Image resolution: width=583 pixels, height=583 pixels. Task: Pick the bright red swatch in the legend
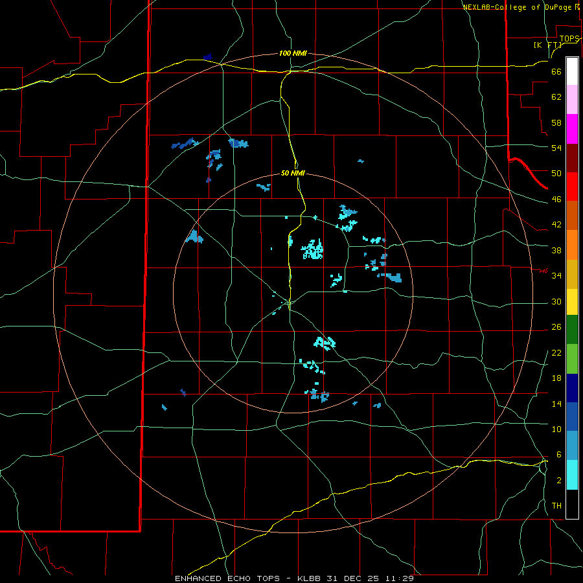pyautogui.click(x=572, y=187)
